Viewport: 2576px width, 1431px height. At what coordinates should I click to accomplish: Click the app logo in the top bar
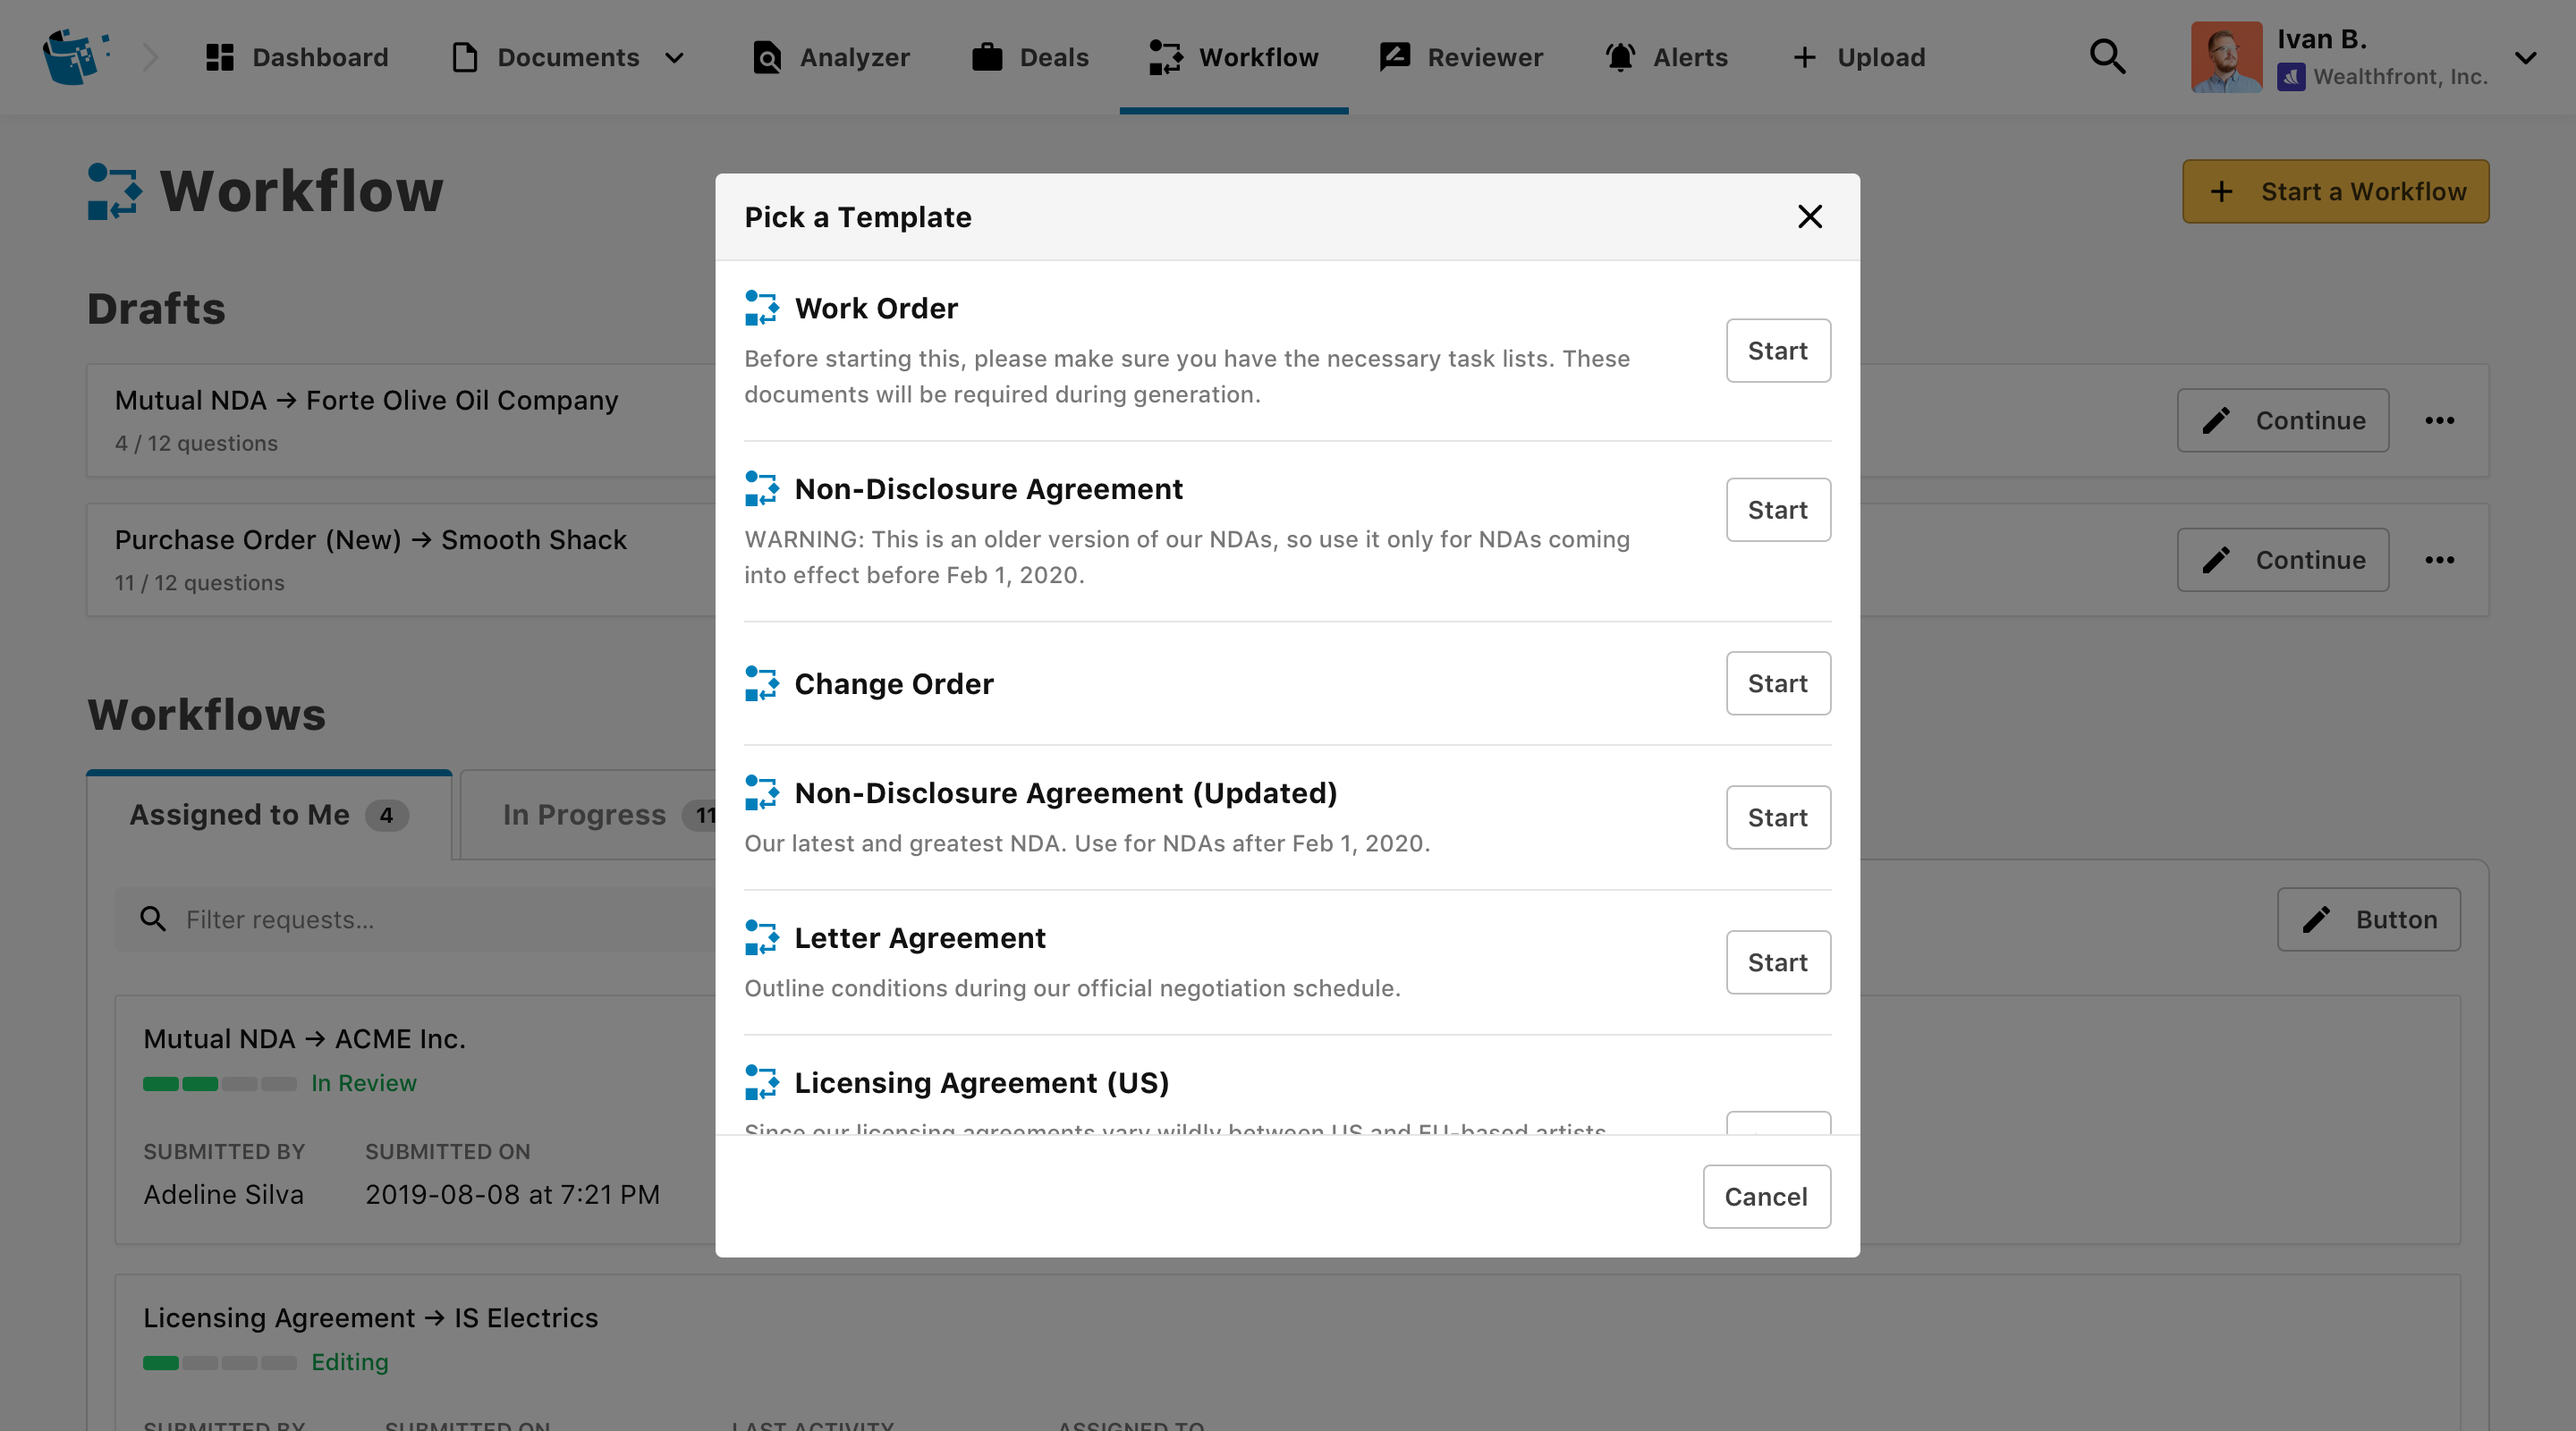pos(75,57)
